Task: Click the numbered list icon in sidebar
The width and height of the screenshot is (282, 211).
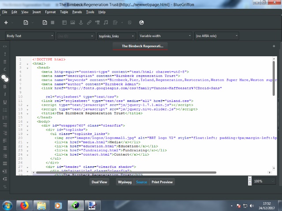Action: (5, 117)
